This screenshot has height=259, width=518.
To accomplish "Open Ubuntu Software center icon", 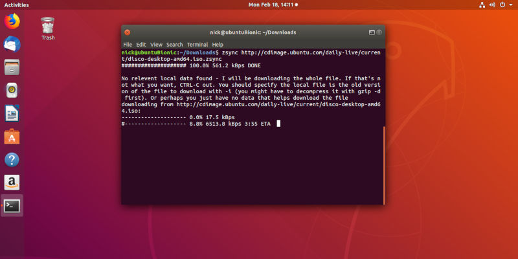I will [x=12, y=137].
